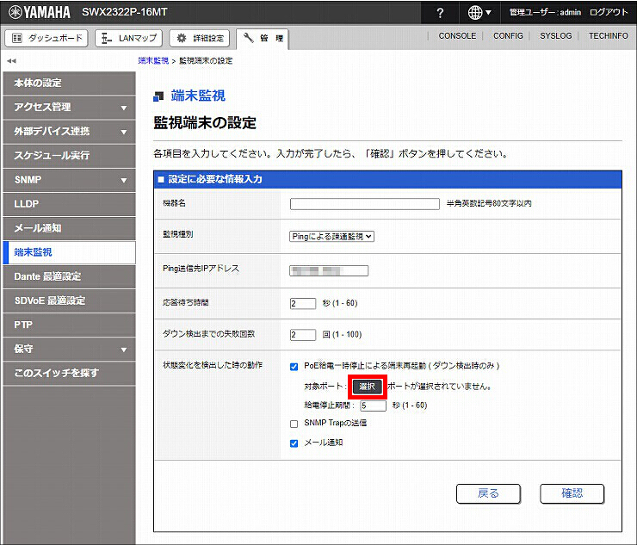This screenshot has width=637, height=545.
Task: Open SDVoE 最適設定 in the sidebar
Action: [69, 300]
